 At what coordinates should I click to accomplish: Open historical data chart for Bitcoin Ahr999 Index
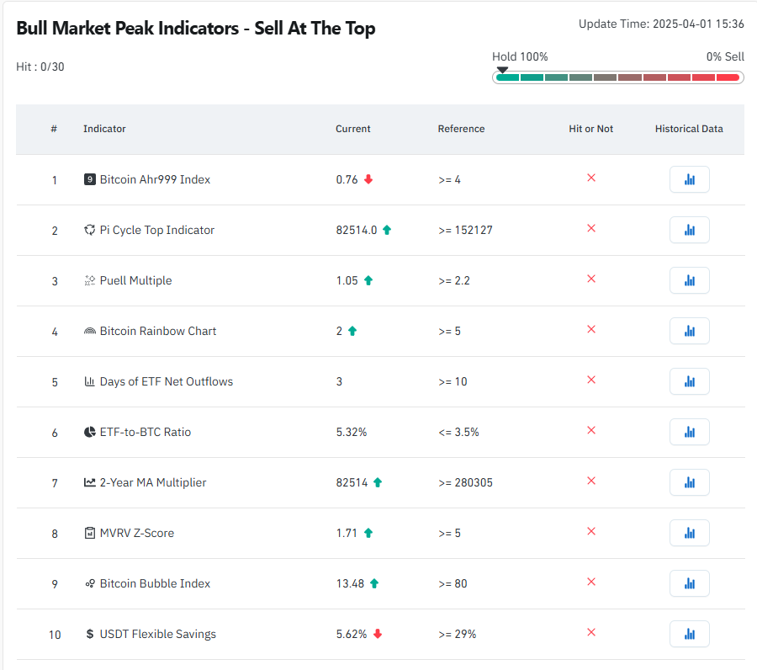pos(689,179)
